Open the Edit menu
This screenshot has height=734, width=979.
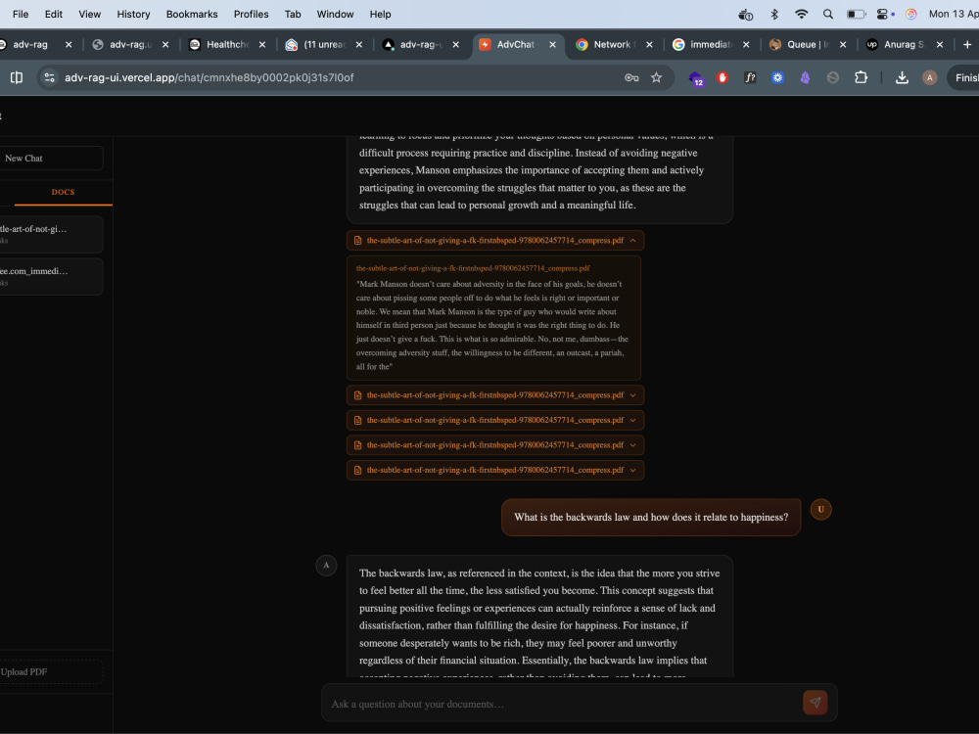(54, 14)
